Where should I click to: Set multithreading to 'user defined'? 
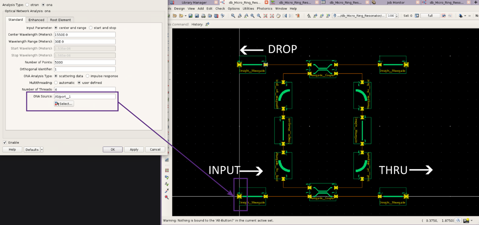pos(79,83)
